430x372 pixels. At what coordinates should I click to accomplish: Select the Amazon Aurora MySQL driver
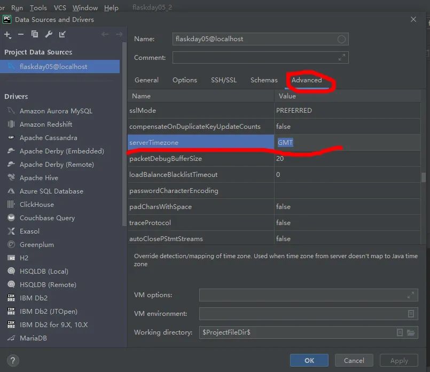(x=56, y=111)
